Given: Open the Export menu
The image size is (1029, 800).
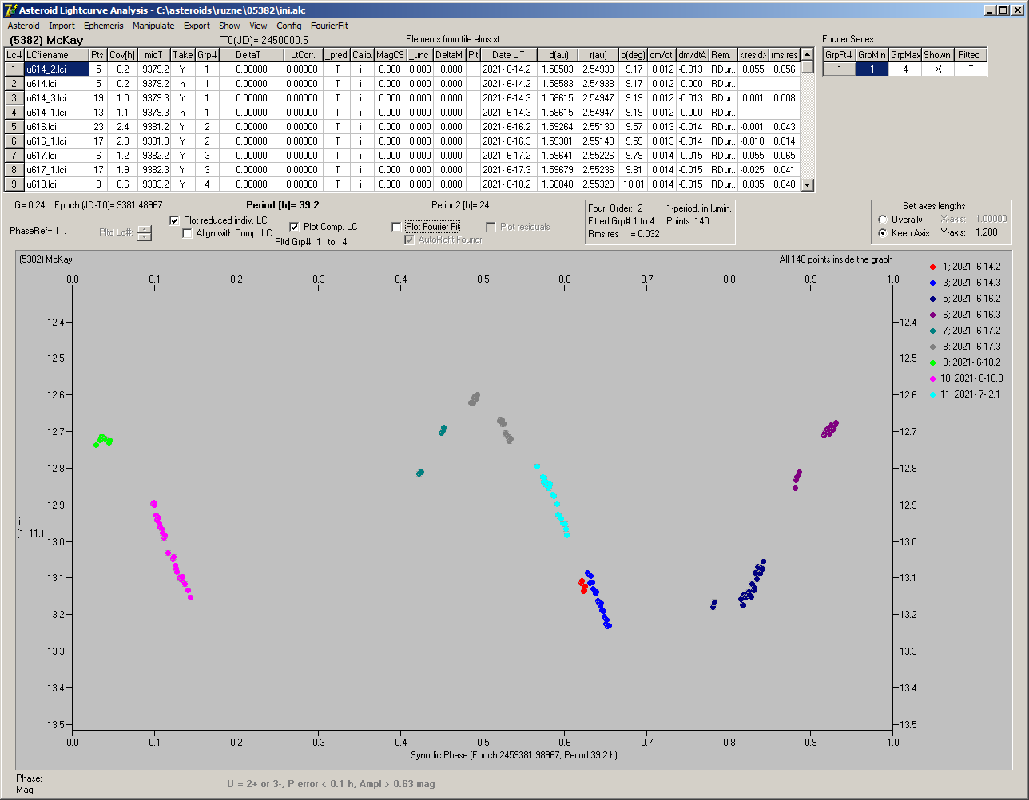Looking at the screenshot, I should (197, 26).
